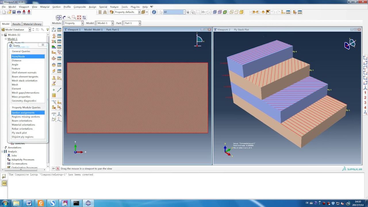Open the Property defaults color code dropdown
Viewport: 368px width, 207px height.
point(139,12)
